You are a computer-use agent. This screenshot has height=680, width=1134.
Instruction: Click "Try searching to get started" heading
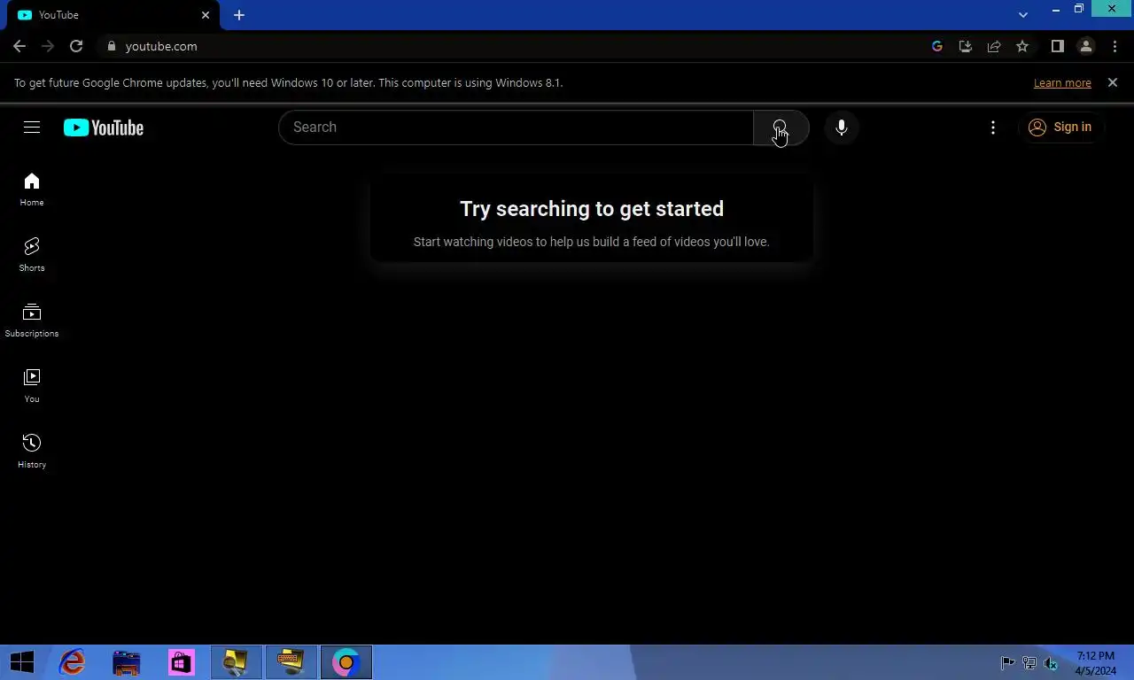tap(592, 209)
